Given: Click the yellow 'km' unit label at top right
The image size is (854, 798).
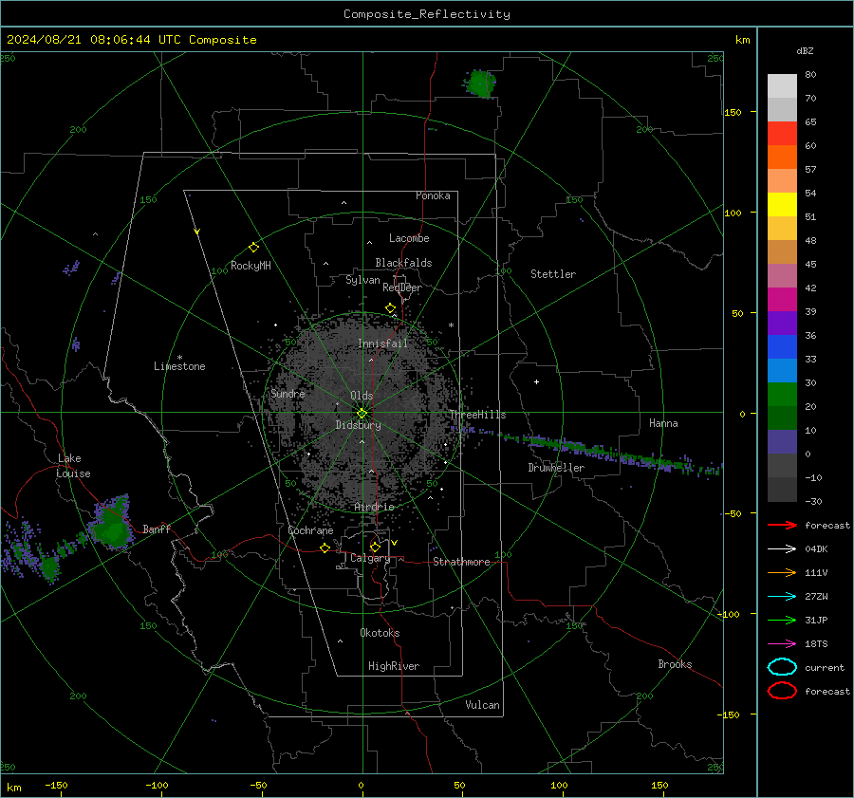Looking at the screenshot, I should click(742, 40).
